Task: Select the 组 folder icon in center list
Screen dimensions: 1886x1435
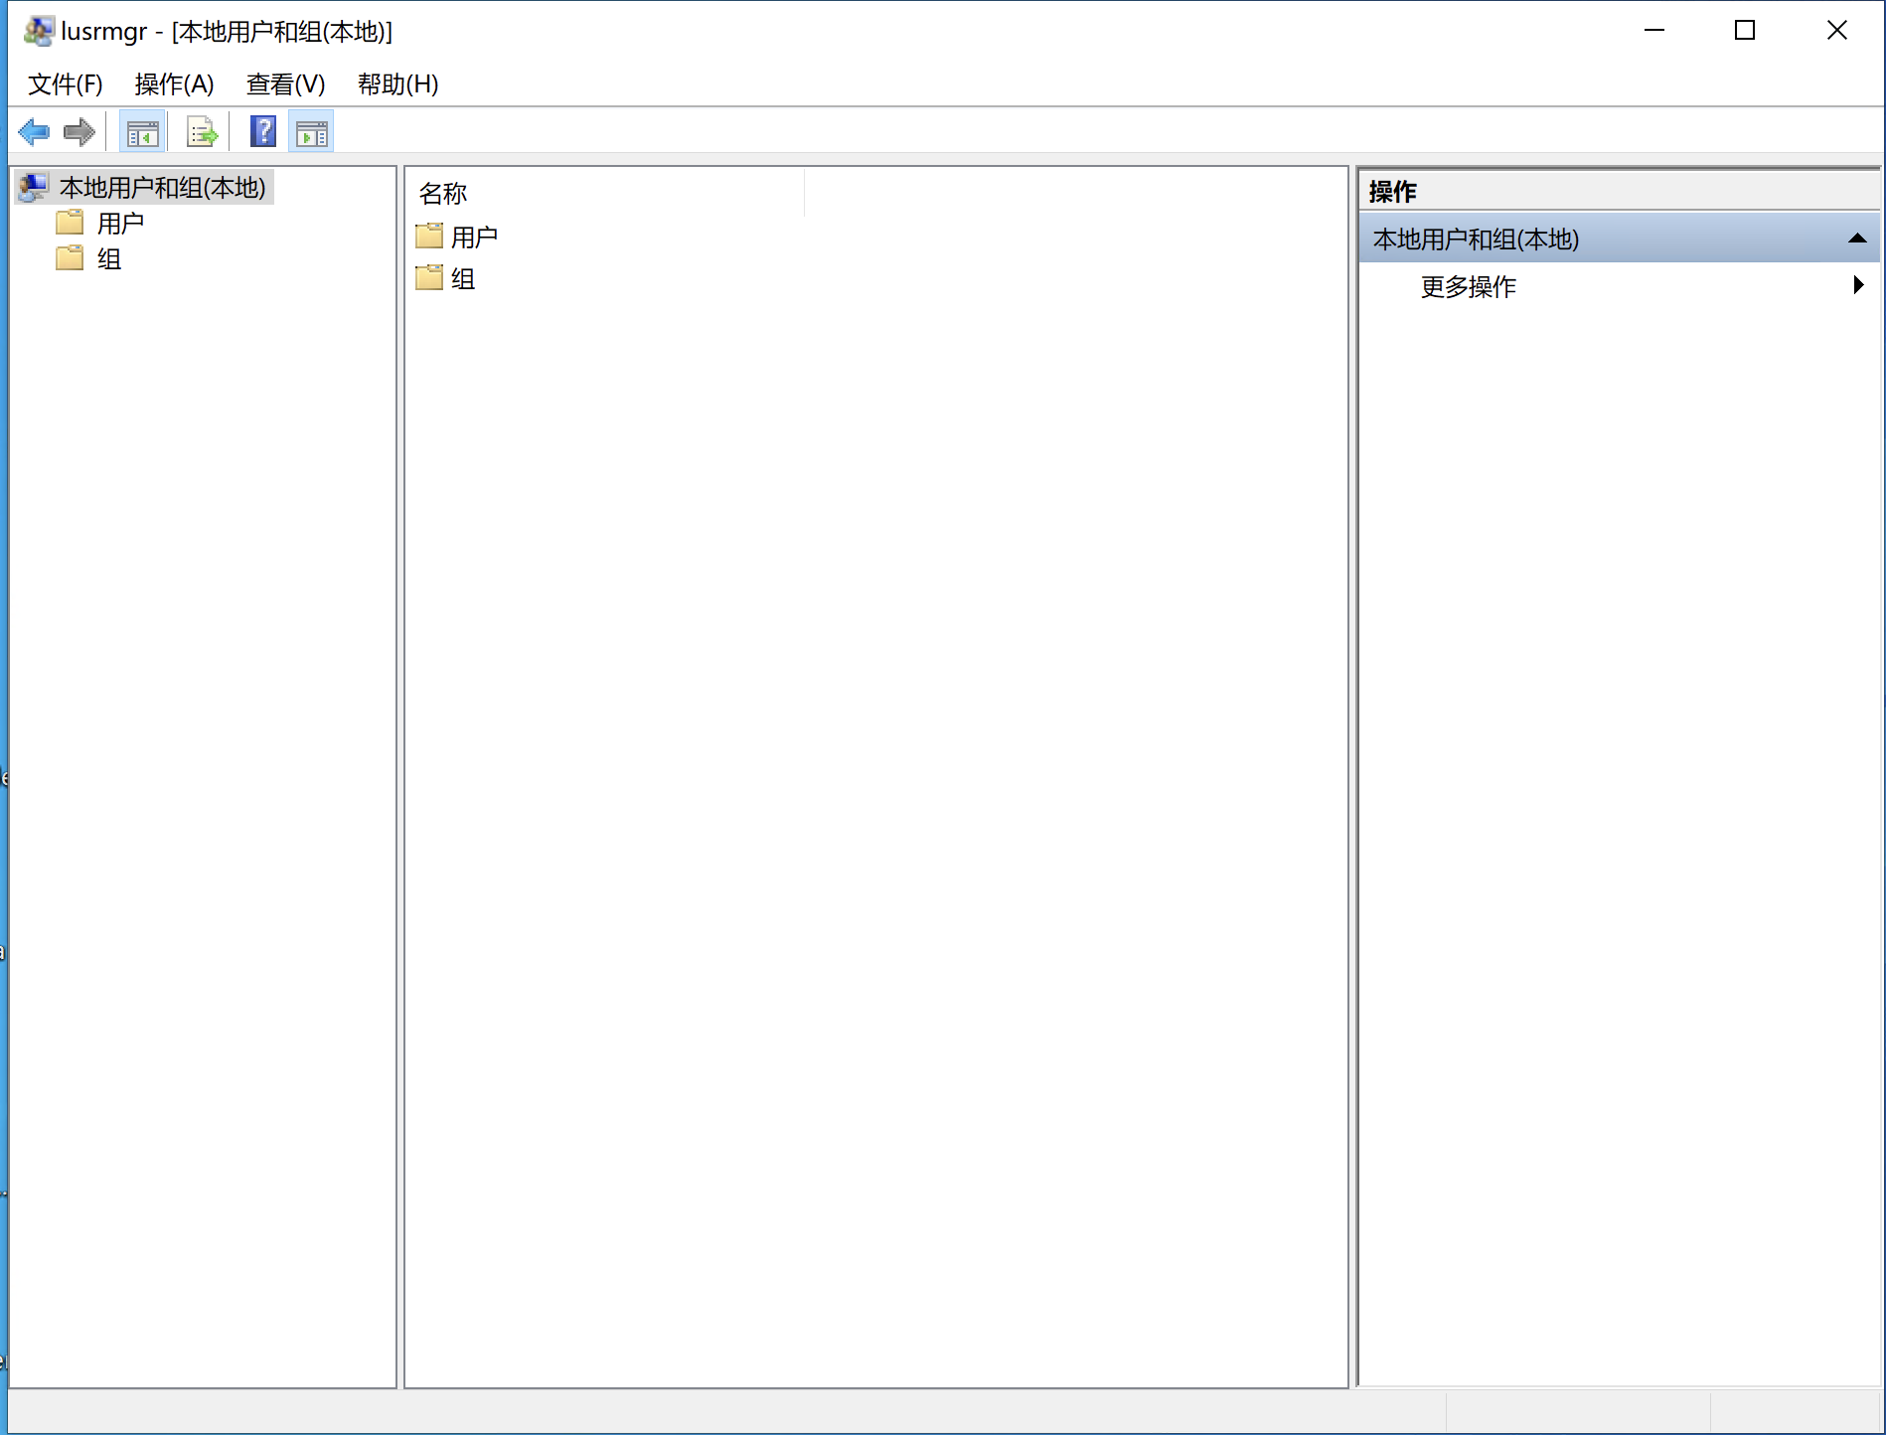Action: point(429,278)
